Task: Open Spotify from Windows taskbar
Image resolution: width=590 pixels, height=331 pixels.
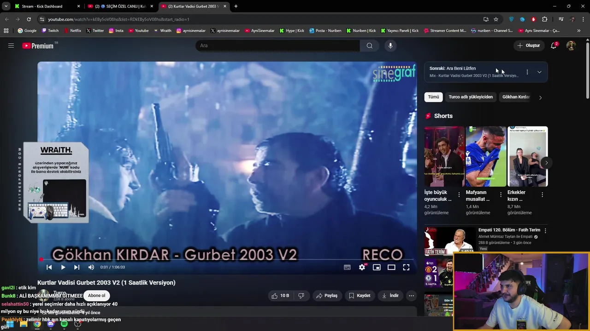Action: point(64,324)
